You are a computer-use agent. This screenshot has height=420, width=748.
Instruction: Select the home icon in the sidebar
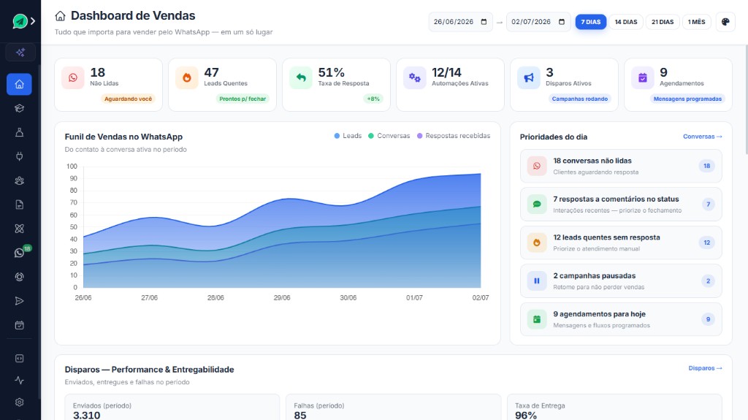(x=19, y=84)
